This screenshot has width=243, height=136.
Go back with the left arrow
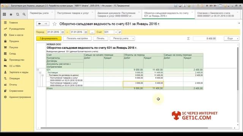(39, 24)
